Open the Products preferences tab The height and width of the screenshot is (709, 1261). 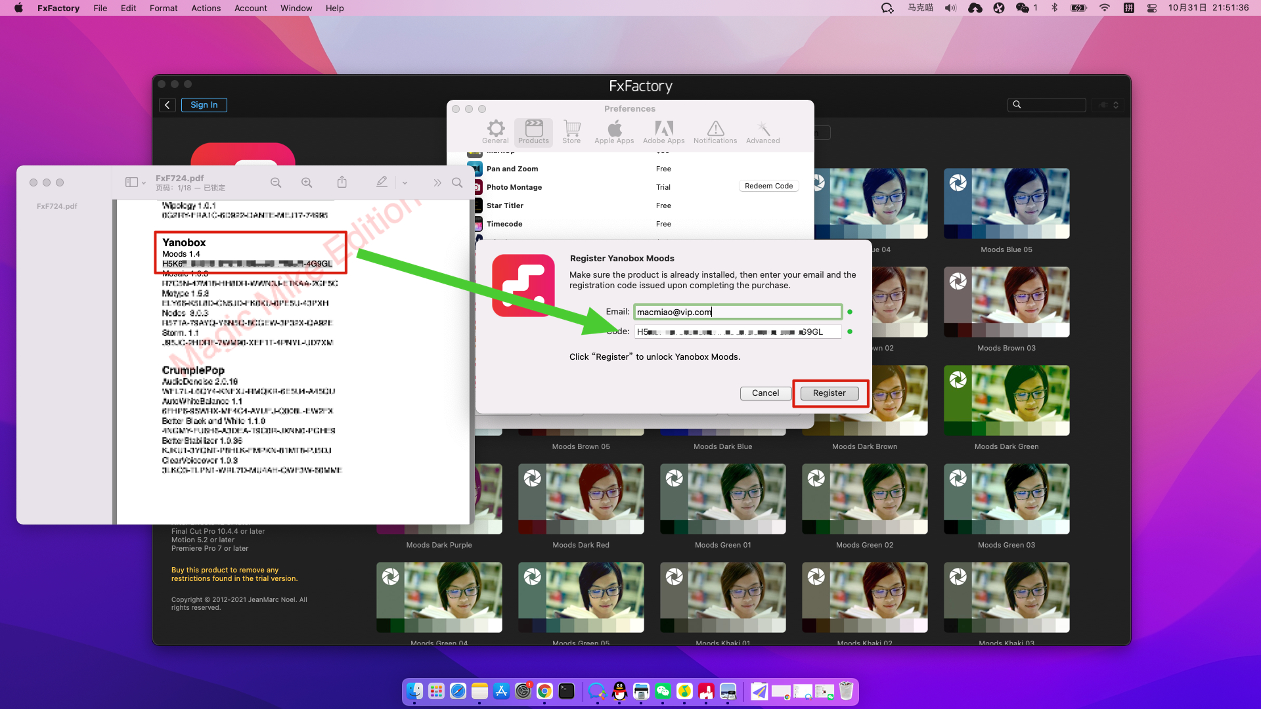pos(533,131)
